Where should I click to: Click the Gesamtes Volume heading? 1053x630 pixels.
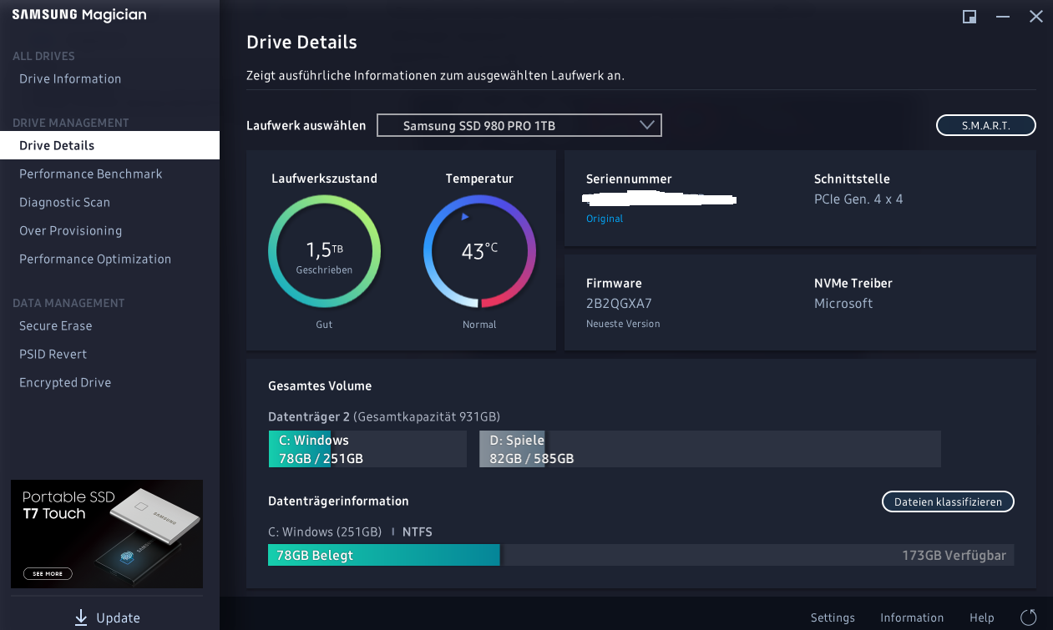320,386
